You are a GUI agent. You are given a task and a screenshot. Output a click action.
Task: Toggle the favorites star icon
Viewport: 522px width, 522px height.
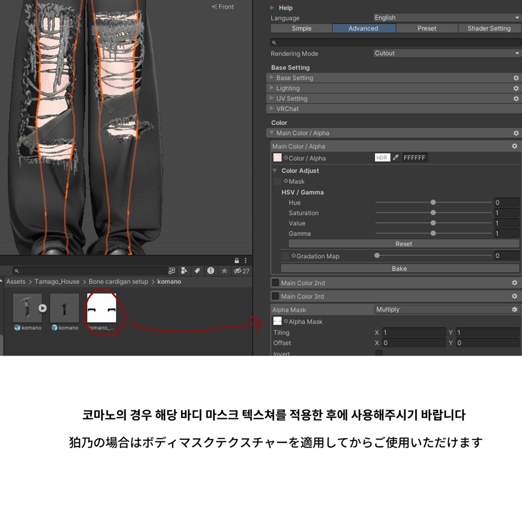(224, 271)
